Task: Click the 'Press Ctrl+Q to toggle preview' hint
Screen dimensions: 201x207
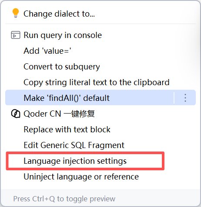Action: click(64, 199)
